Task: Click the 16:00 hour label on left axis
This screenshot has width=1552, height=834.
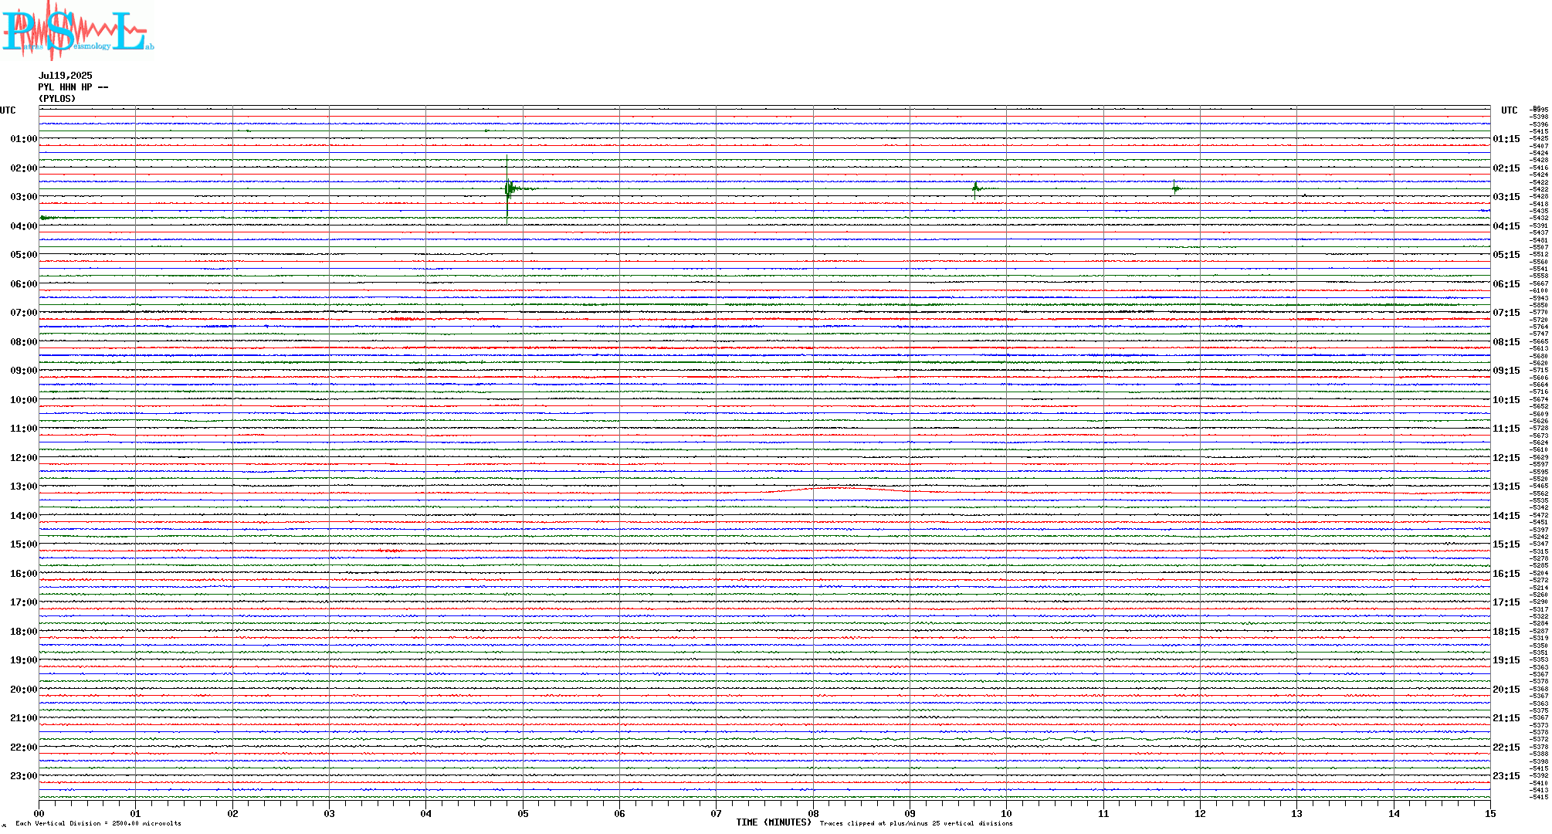Action: click(x=24, y=574)
